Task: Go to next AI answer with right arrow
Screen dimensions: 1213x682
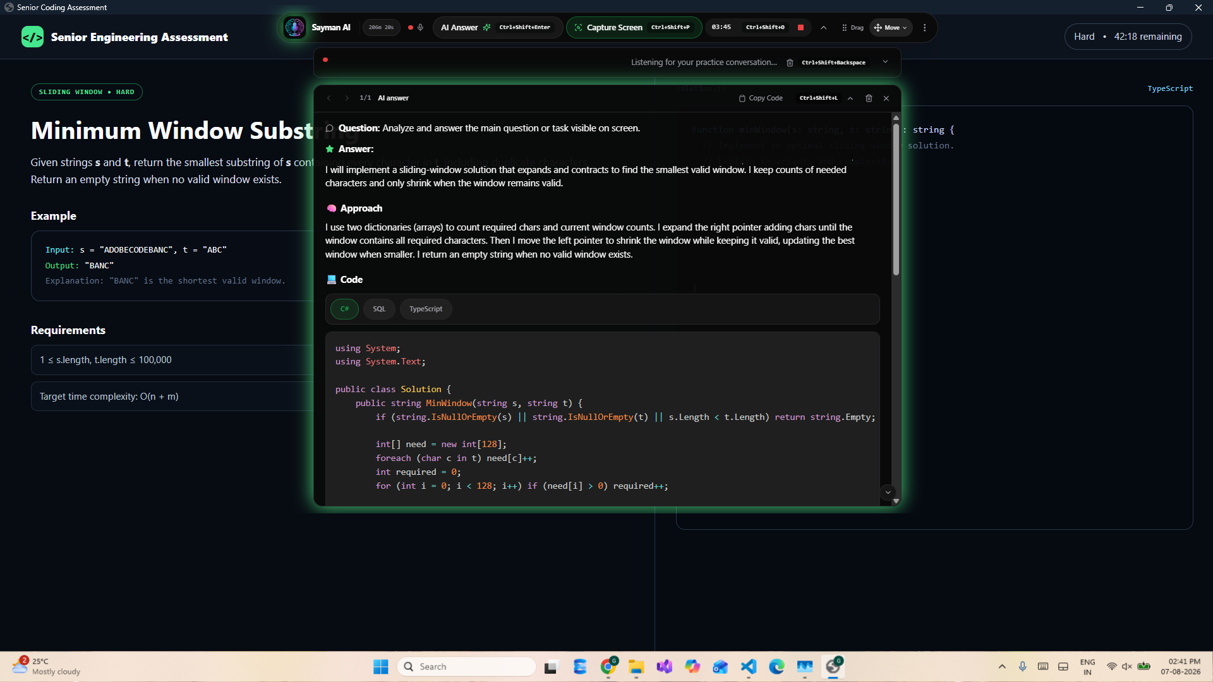Action: tap(346, 98)
